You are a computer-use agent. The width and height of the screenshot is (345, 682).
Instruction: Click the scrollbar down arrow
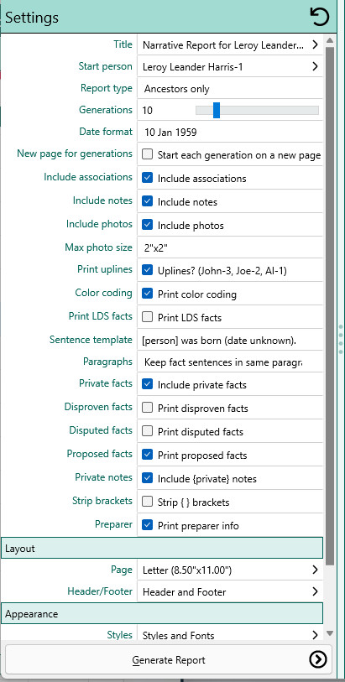click(x=329, y=633)
